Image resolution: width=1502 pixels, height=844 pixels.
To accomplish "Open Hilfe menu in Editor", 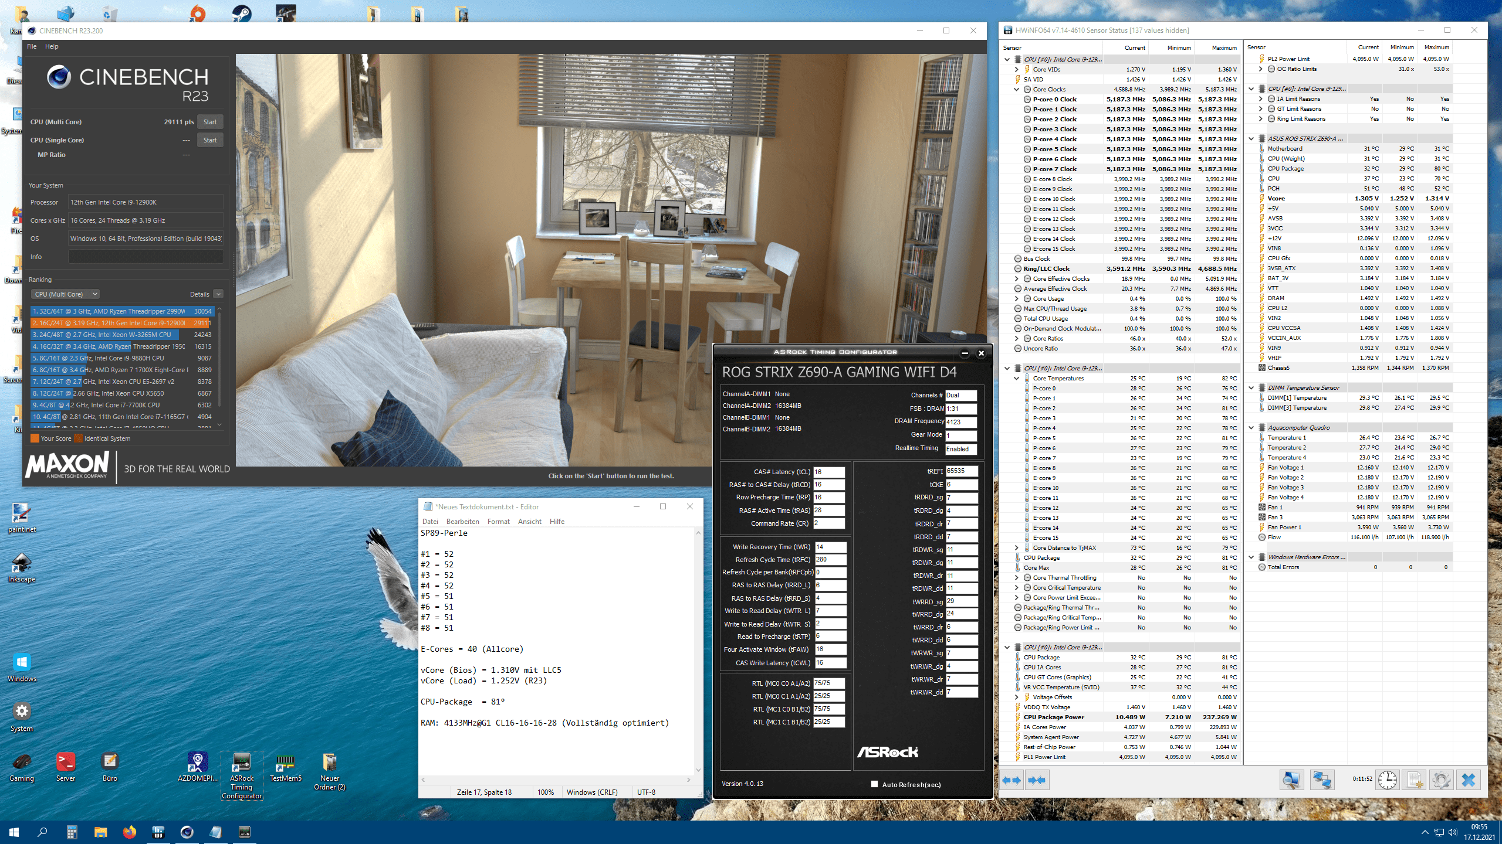I will pyautogui.click(x=557, y=522).
